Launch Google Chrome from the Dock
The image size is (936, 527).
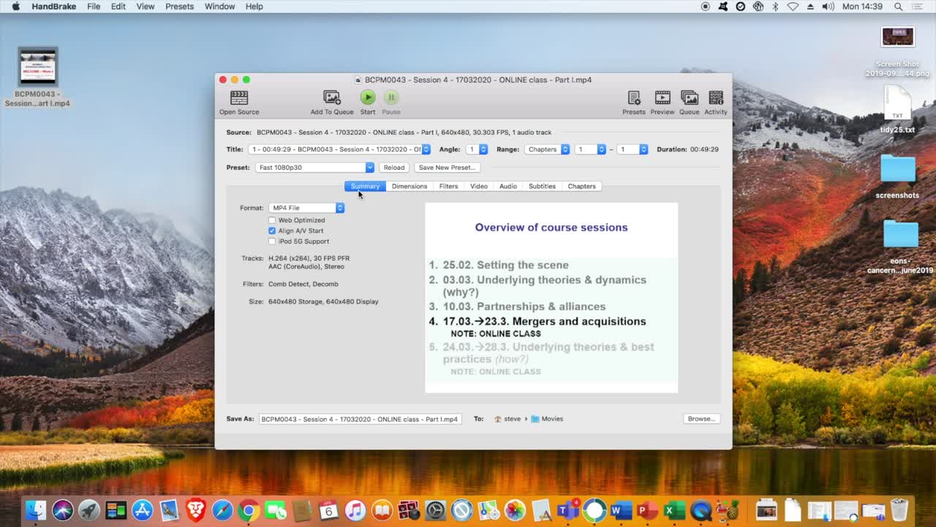pyautogui.click(x=249, y=510)
